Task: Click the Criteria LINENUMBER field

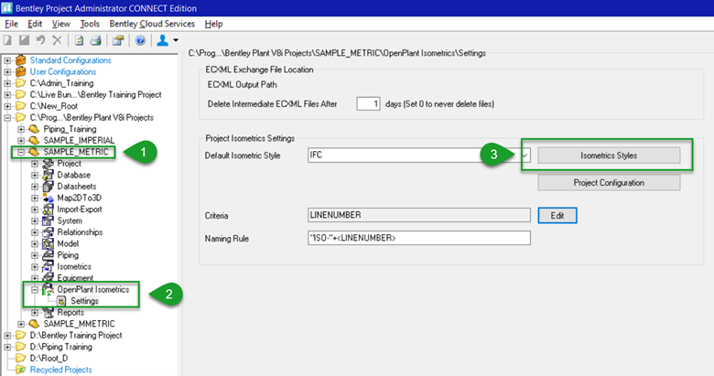Action: 419,215
